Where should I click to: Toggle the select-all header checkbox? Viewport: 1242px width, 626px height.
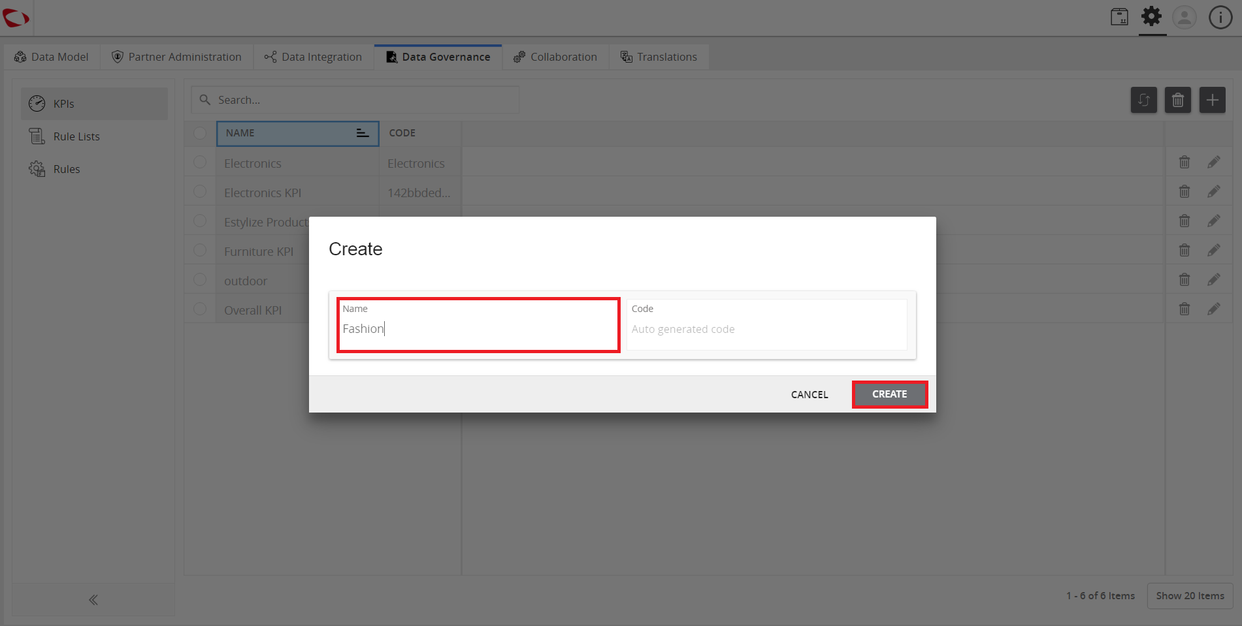(x=200, y=133)
